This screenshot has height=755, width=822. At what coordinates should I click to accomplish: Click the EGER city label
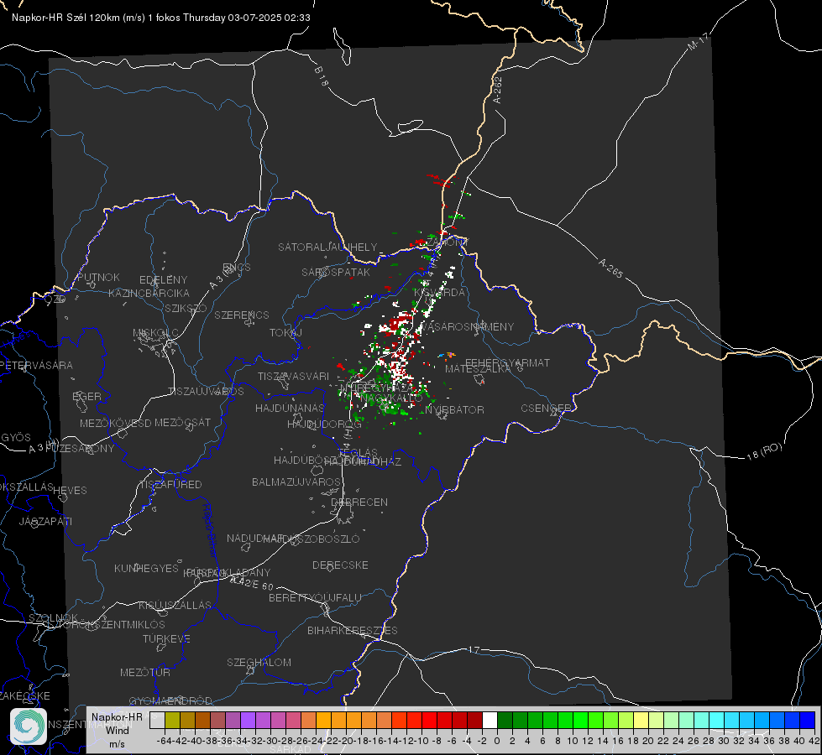coord(86,396)
